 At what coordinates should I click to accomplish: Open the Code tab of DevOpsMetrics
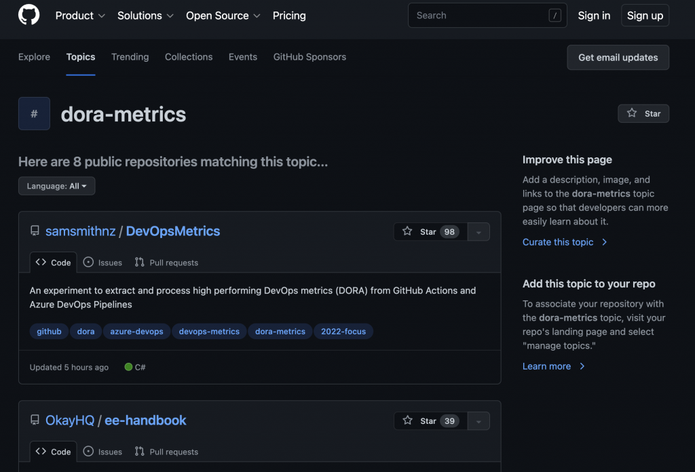(53, 262)
